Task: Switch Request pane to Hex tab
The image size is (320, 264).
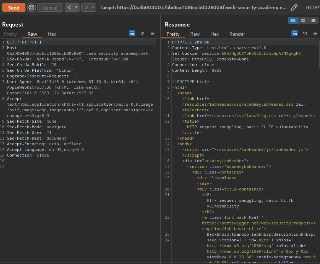Action: pyautogui.click(x=52, y=34)
